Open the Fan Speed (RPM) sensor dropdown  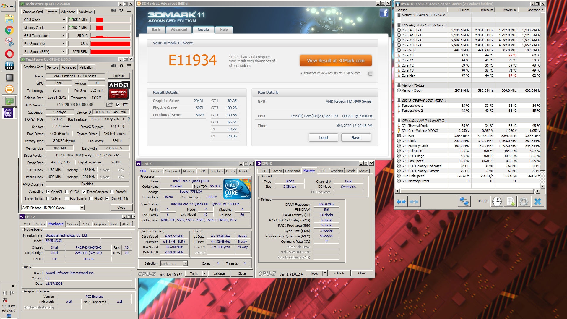coord(64,52)
